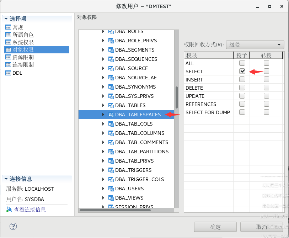
Task: Click the DBA_TRIGGERS table icon
Action: [x=111, y=170]
